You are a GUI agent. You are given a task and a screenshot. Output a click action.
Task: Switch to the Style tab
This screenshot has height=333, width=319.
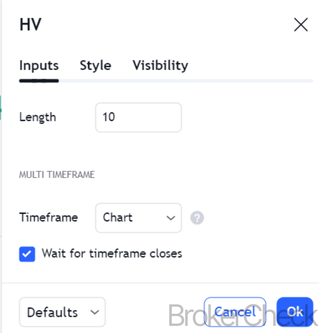(x=95, y=66)
